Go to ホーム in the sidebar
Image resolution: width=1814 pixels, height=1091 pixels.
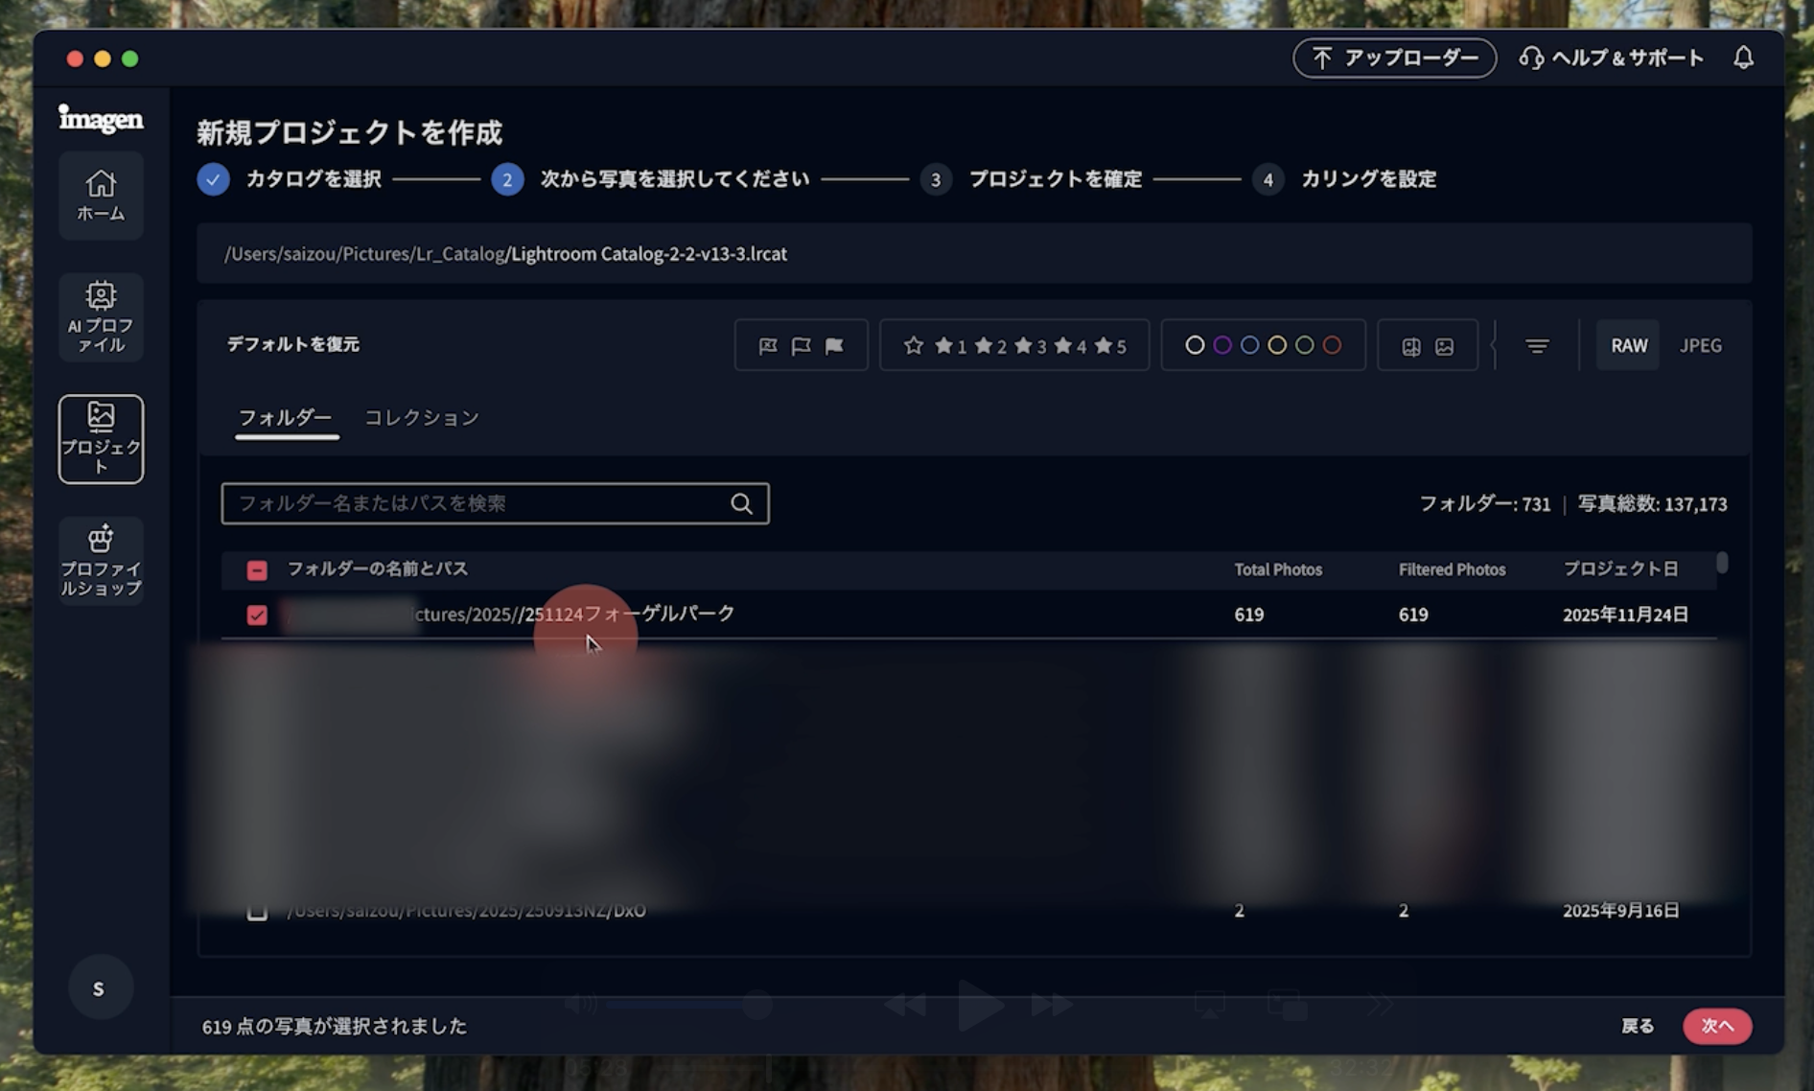[x=101, y=196]
